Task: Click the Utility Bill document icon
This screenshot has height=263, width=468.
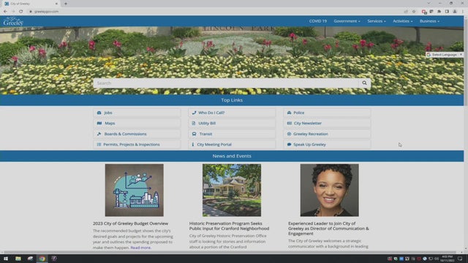Action: (x=194, y=123)
